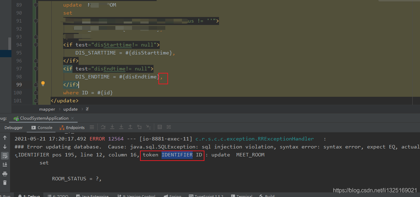The width and height of the screenshot is (420, 197).
Task: Click the down arrow in console sidebar
Action: point(5,147)
